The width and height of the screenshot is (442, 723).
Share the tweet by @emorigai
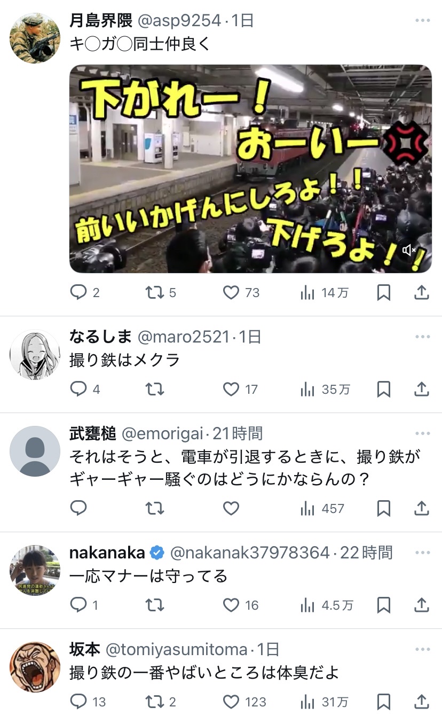point(422,508)
